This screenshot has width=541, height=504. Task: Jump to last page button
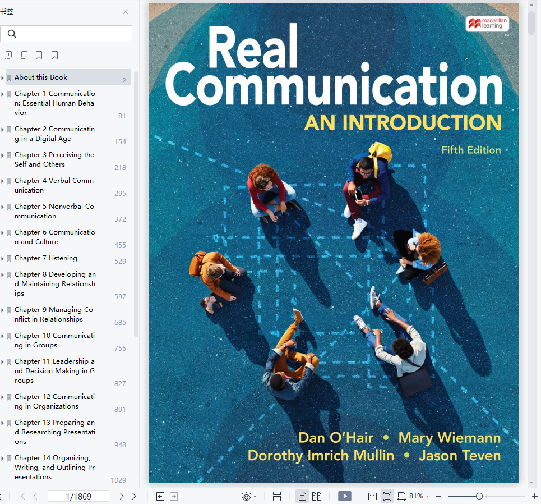tap(135, 496)
